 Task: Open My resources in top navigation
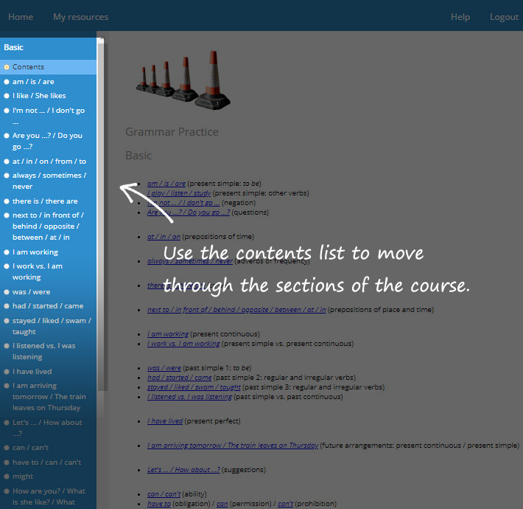point(80,17)
